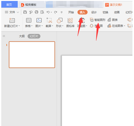Insert a 智能图形 smart graphic

tap(98, 20)
